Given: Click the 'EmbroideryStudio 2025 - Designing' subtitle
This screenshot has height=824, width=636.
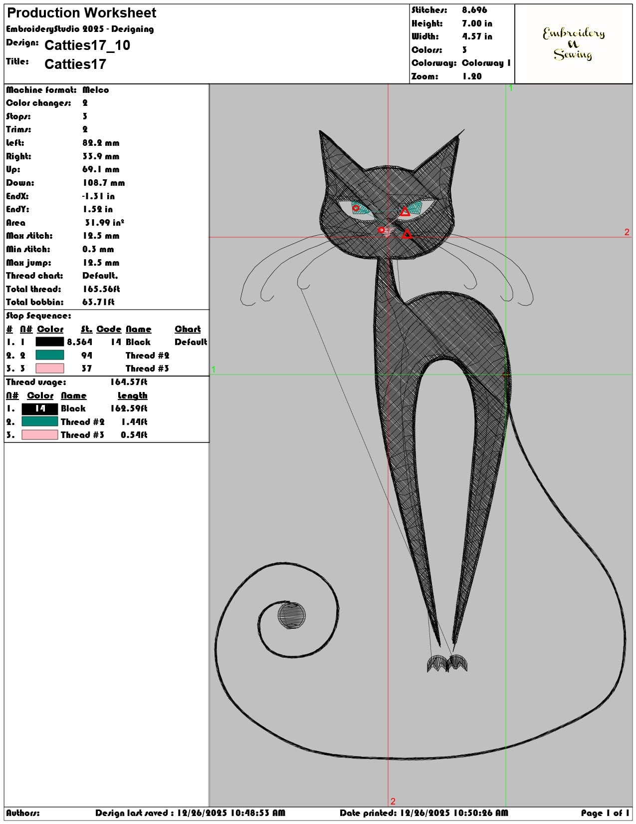Looking at the screenshot, I should (80, 29).
